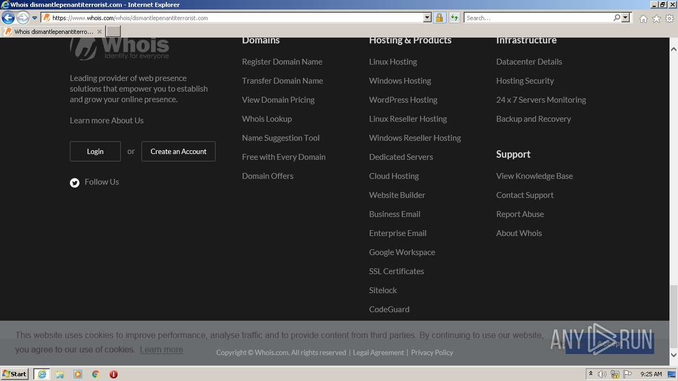The width and height of the screenshot is (678, 381).
Task: Click the Login button
Action: [x=95, y=151]
